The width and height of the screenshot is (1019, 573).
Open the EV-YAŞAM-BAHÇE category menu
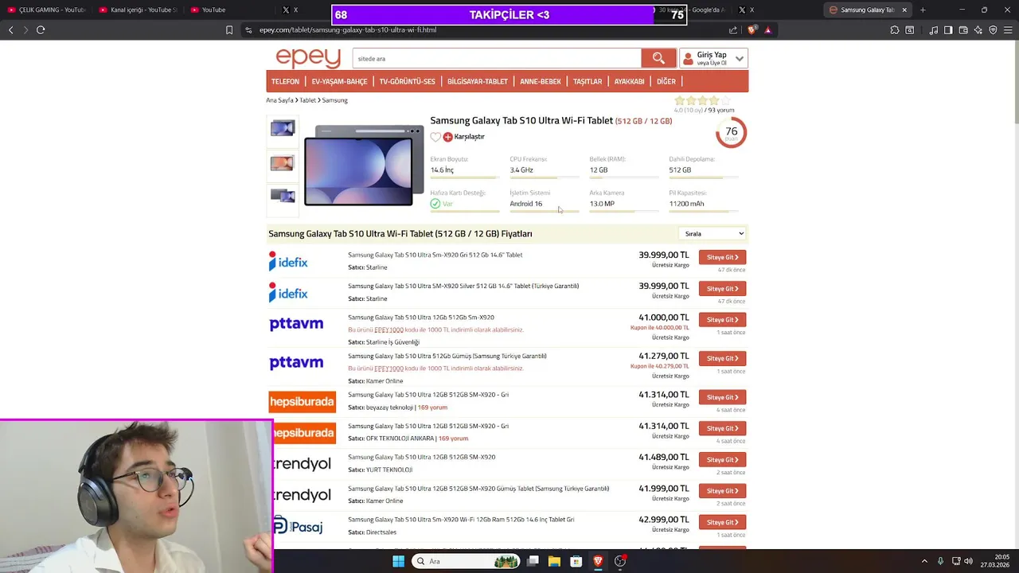coord(339,81)
